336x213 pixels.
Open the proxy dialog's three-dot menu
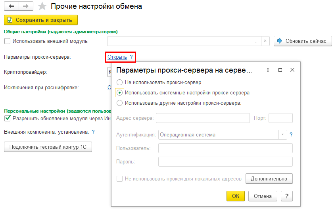(x=268, y=70)
